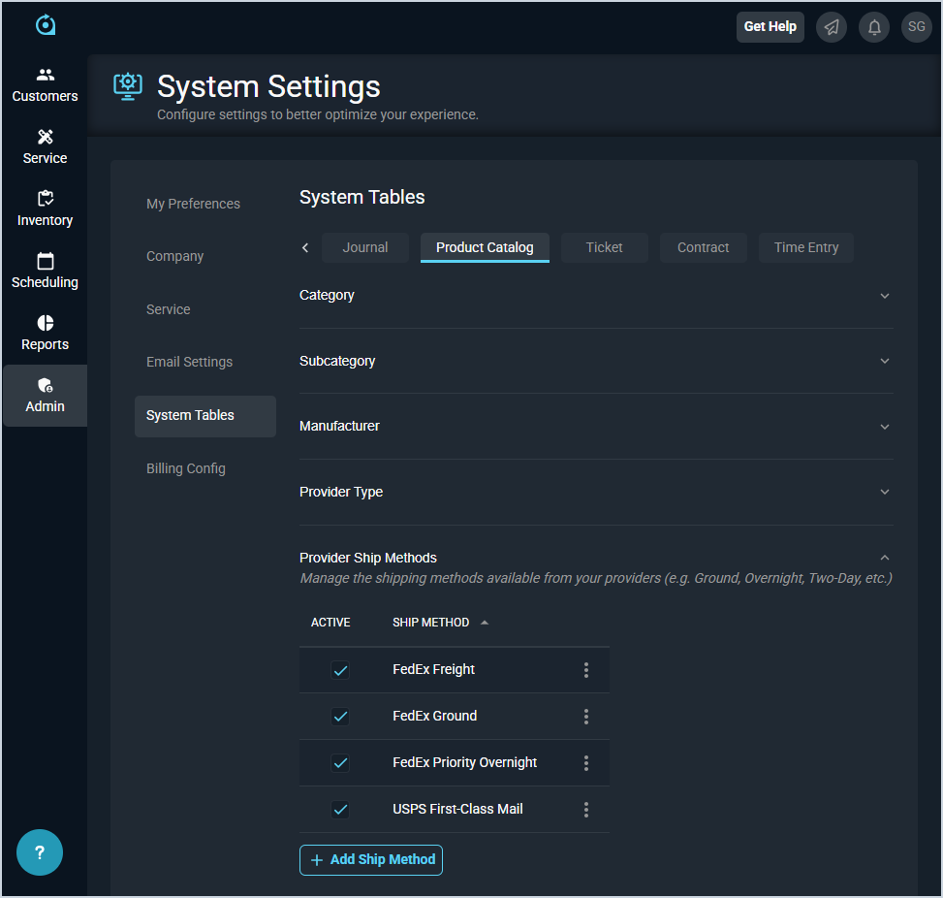943x898 pixels.
Task: Expand the Category section
Action: coord(884,296)
